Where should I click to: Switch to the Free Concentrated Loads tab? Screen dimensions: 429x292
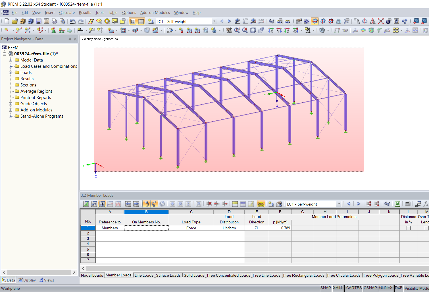coord(229,275)
